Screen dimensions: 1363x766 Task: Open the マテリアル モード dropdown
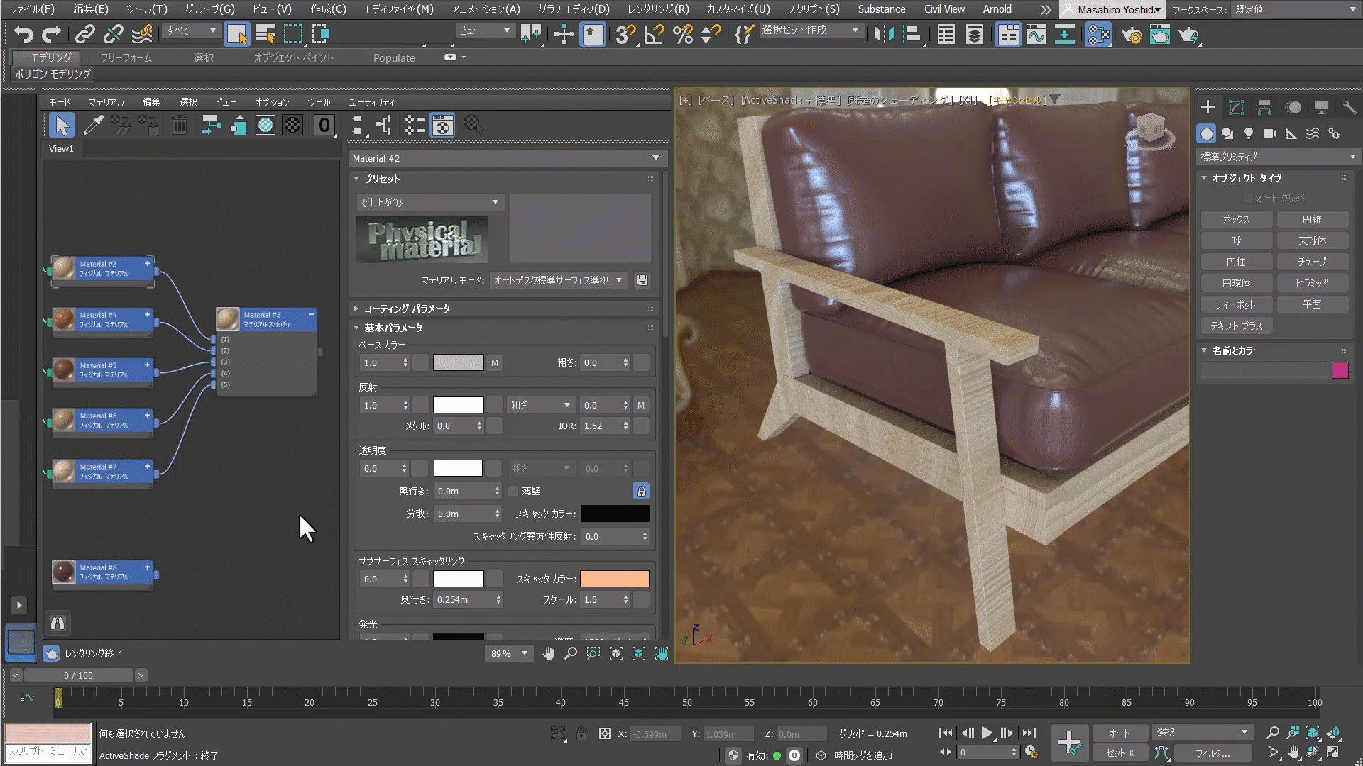click(x=558, y=280)
